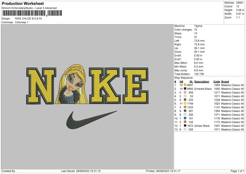Click thread code 1023
The image size is (246, 174).
click(217, 104)
